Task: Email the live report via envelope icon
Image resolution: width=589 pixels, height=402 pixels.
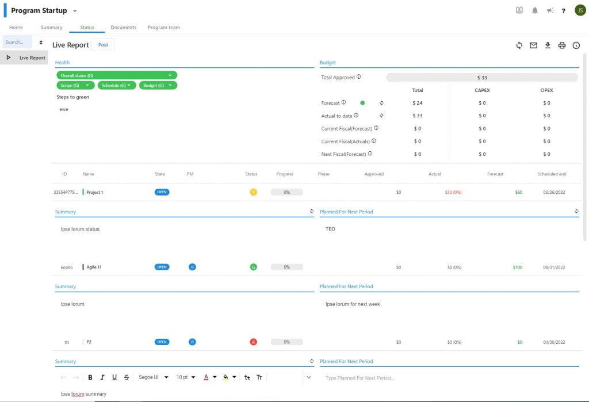Action: [533, 45]
